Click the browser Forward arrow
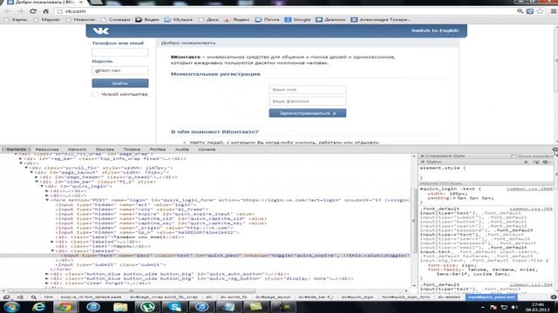This screenshot has width=558, height=313. pyautogui.click(x=20, y=11)
